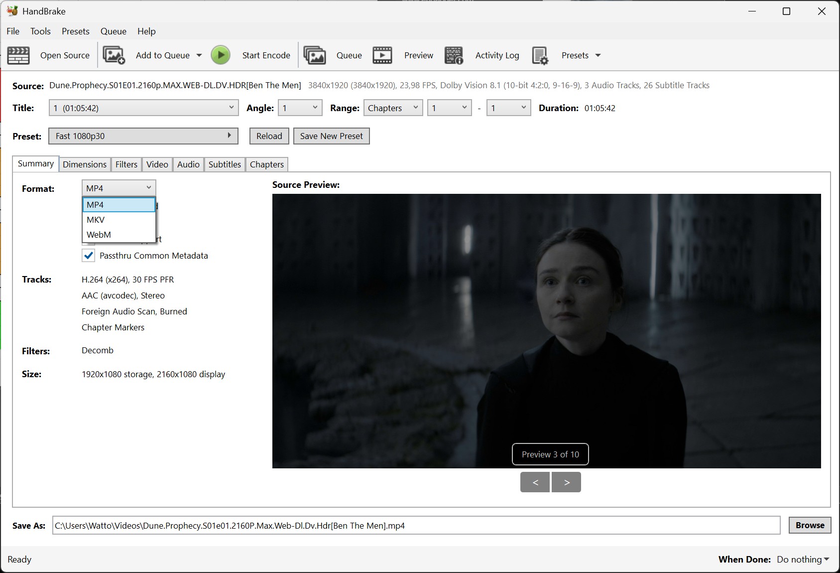Click the Save As file path field
Screen dimensions: 840x573
tap(416, 525)
